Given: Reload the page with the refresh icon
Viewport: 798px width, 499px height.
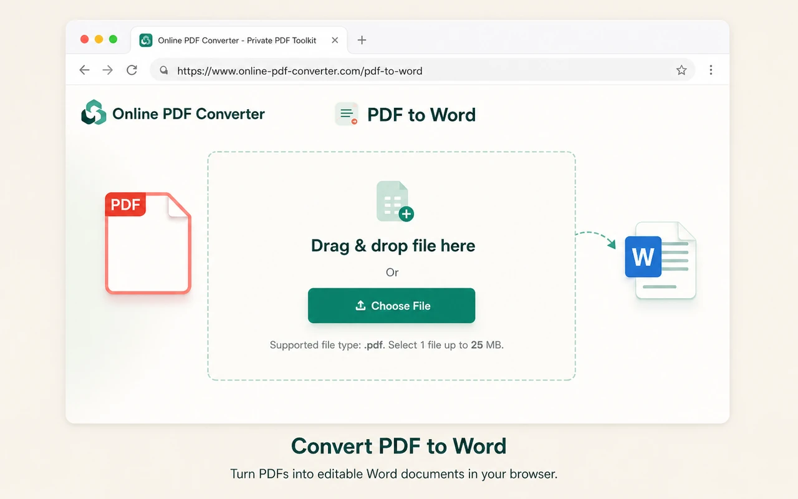Looking at the screenshot, I should point(132,70).
